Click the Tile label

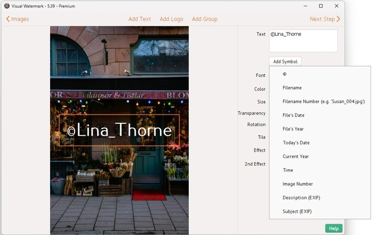click(262, 137)
